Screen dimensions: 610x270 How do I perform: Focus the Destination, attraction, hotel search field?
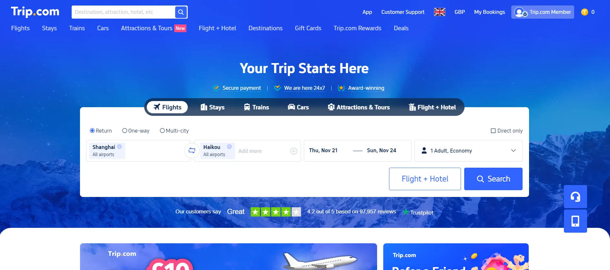(x=124, y=12)
